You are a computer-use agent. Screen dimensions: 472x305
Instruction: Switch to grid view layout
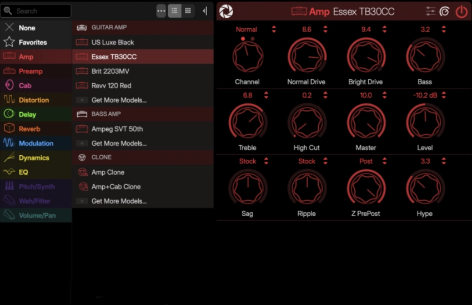tap(188, 11)
